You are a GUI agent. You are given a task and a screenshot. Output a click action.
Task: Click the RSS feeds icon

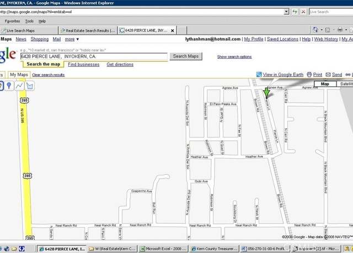(328, 30)
